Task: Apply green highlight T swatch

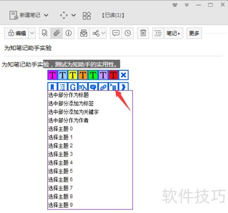Action: point(93,75)
